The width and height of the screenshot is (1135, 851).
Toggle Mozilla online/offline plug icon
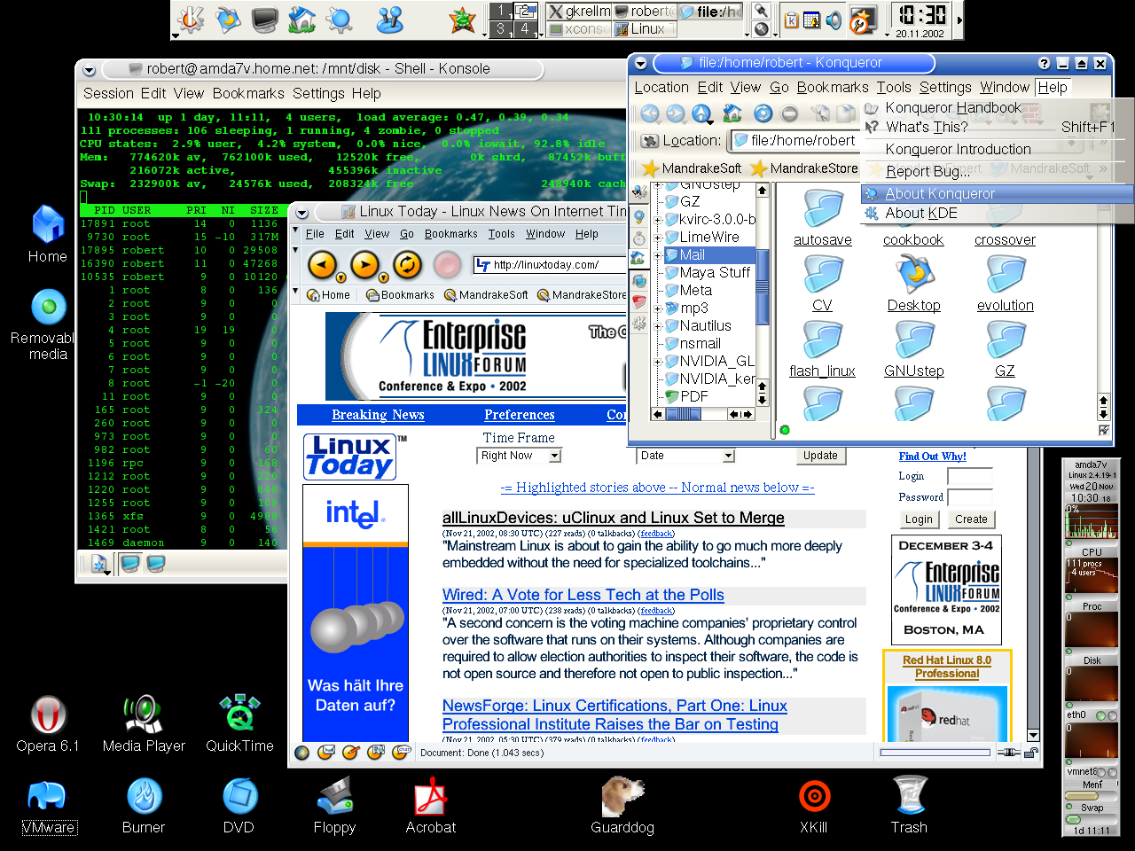pos(1008,753)
